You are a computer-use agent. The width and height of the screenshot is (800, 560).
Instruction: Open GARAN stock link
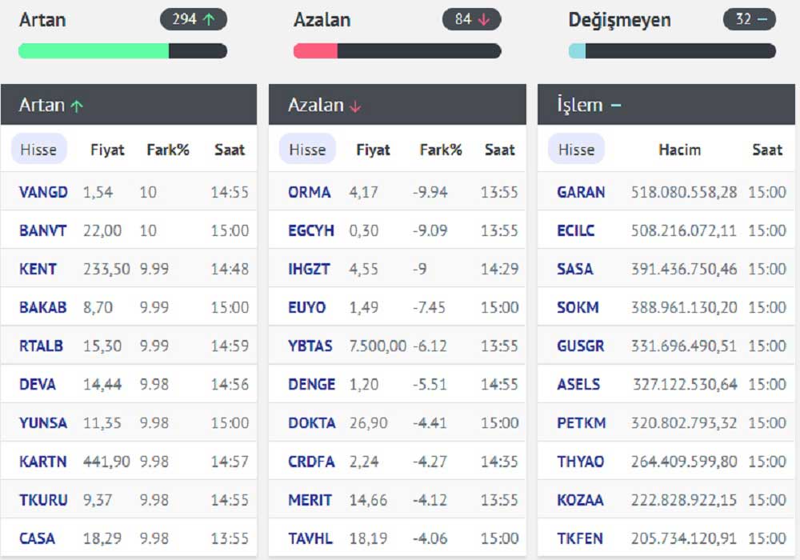click(x=581, y=192)
